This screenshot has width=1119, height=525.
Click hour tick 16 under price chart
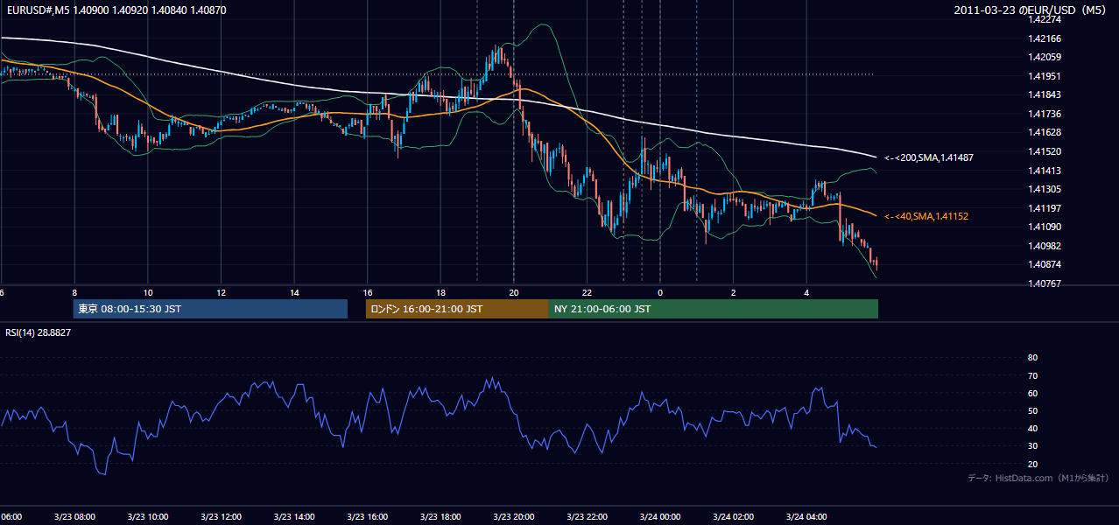coord(368,292)
